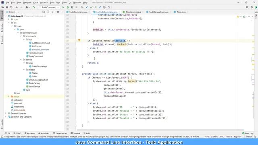
Task: Hide the Project panel with minus icon
Action: (x=62, y=12)
